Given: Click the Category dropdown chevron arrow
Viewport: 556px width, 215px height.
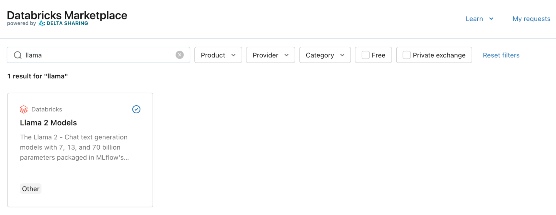Looking at the screenshot, I should click(x=342, y=55).
